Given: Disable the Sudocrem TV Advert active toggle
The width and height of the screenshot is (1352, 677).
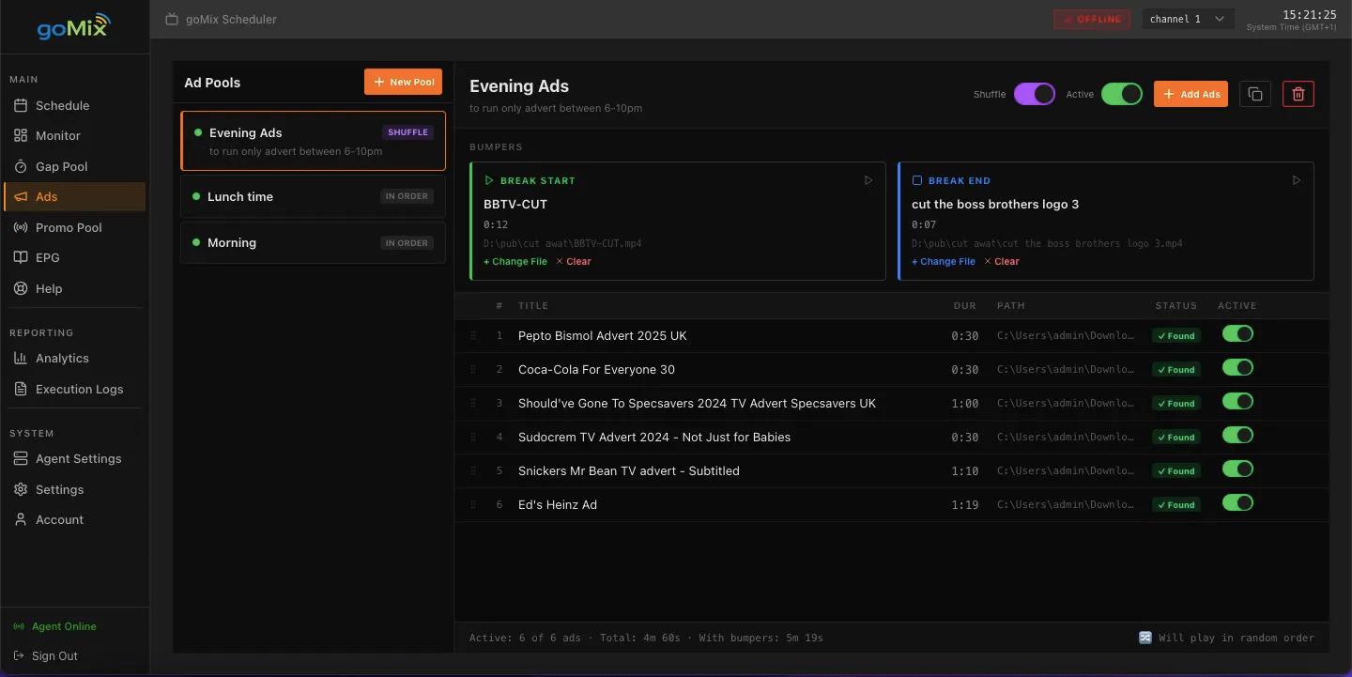Looking at the screenshot, I should click(x=1237, y=436).
